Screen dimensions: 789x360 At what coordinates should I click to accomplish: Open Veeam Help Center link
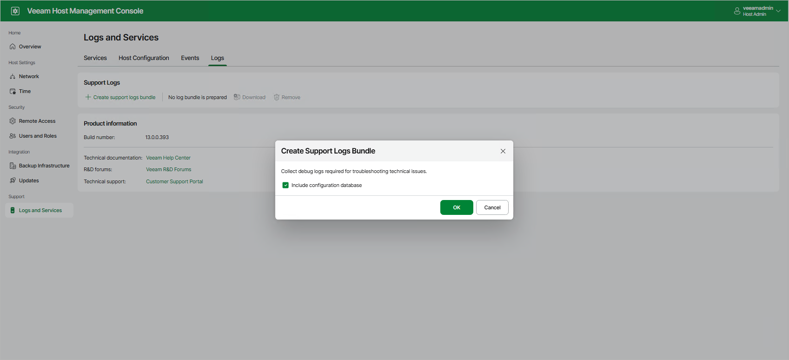click(168, 158)
